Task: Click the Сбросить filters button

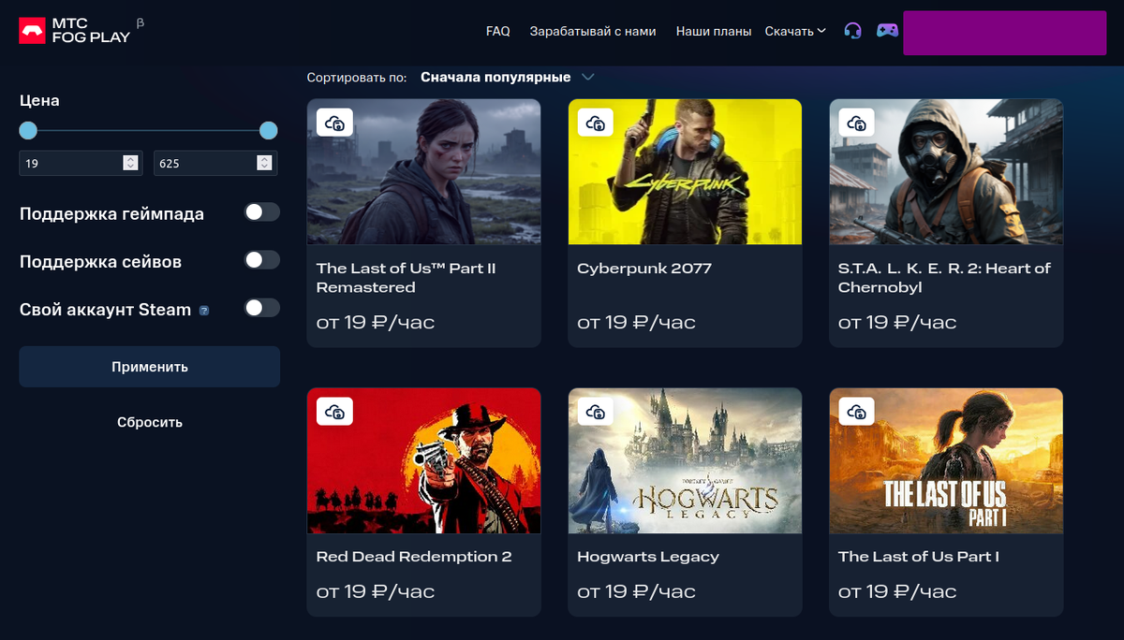Action: pos(150,422)
